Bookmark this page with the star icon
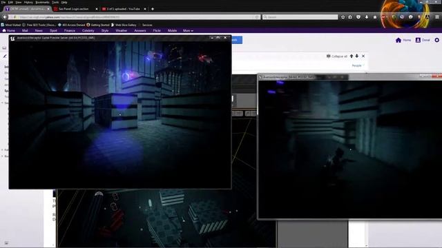 click(343, 17)
